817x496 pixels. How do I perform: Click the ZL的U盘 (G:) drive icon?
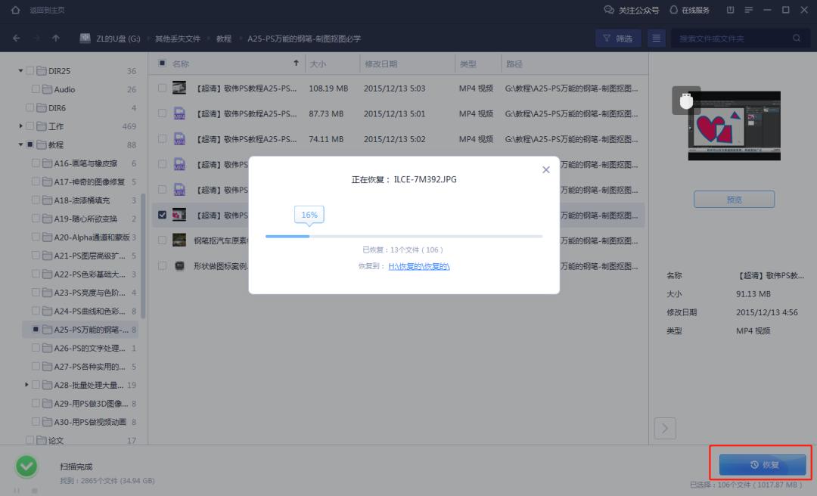coord(85,38)
